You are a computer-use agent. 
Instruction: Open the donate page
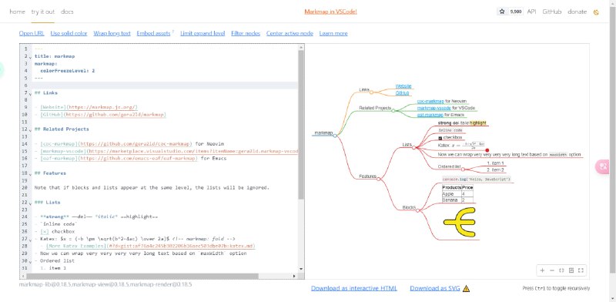[577, 12]
